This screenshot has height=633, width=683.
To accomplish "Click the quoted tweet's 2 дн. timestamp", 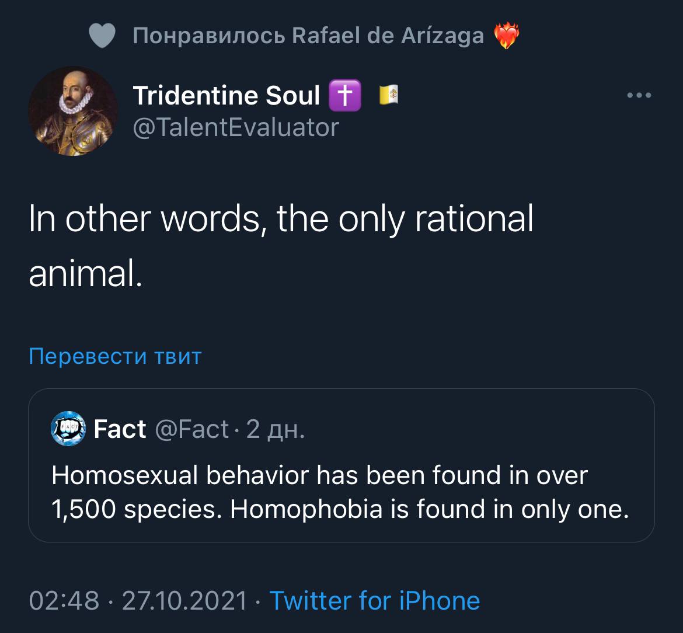I will tap(275, 429).
